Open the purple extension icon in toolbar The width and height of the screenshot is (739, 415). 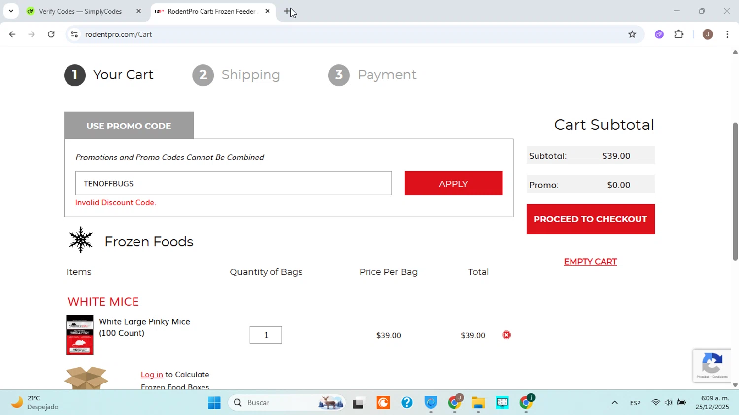click(x=659, y=34)
